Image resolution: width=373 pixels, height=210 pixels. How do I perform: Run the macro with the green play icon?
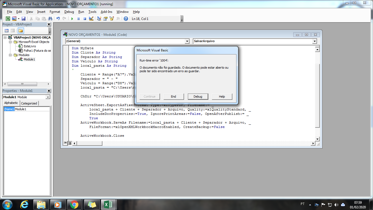72,19
